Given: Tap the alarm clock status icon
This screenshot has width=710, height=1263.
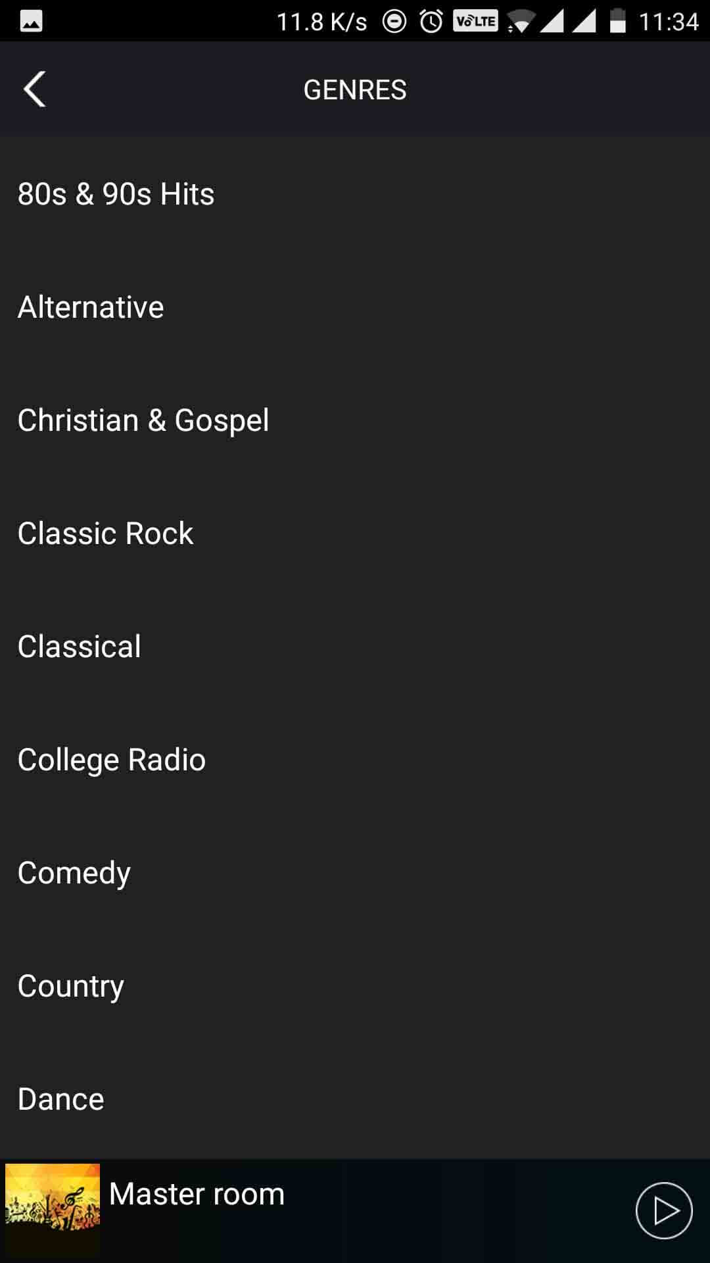Looking at the screenshot, I should [431, 22].
